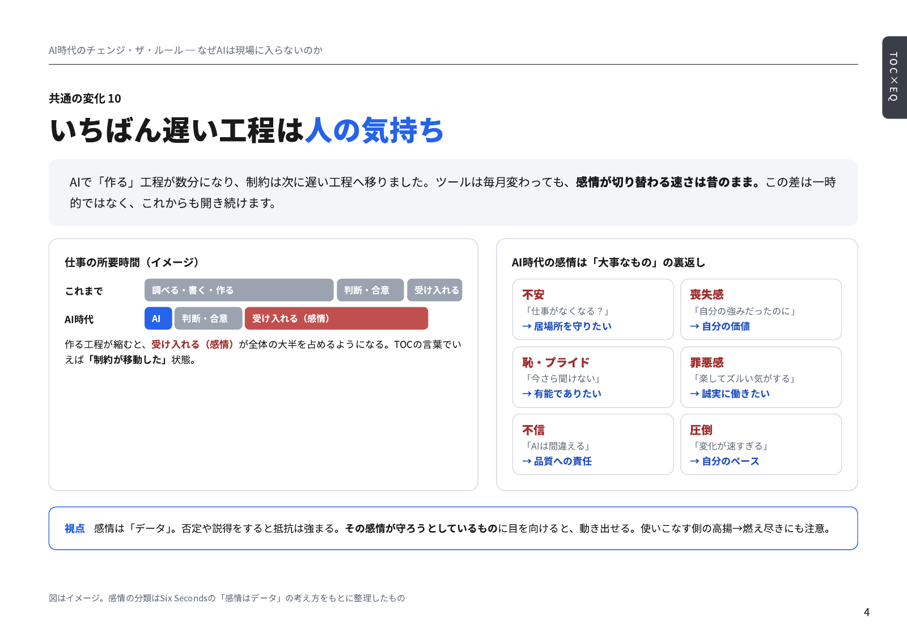Click the quote 「今さら聞けない」
This screenshot has height=641, width=907.
pyautogui.click(x=563, y=379)
